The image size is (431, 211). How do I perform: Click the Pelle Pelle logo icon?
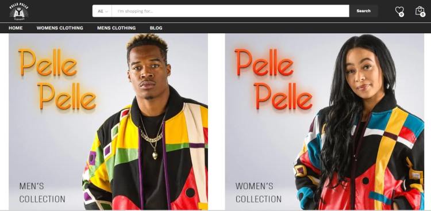[19, 11]
